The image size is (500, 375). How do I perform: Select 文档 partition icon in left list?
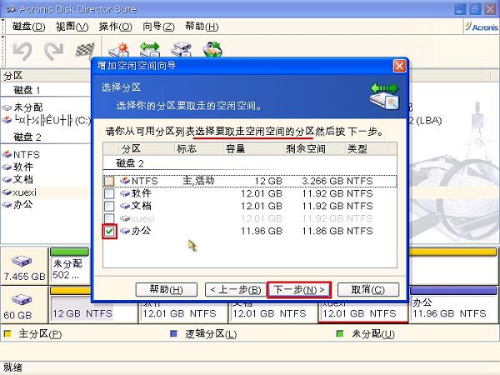(x=7, y=179)
